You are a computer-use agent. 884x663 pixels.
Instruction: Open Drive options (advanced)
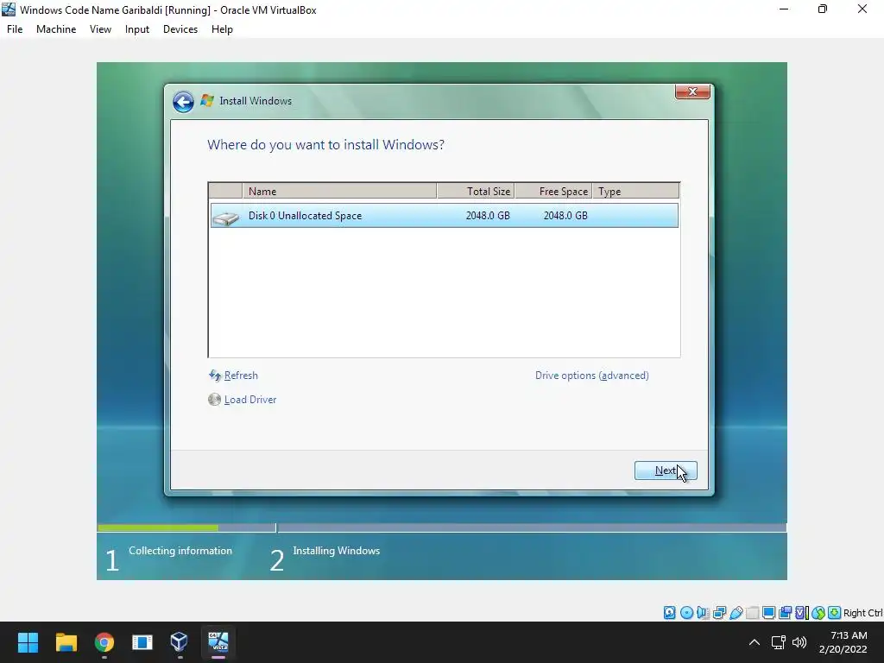(592, 376)
